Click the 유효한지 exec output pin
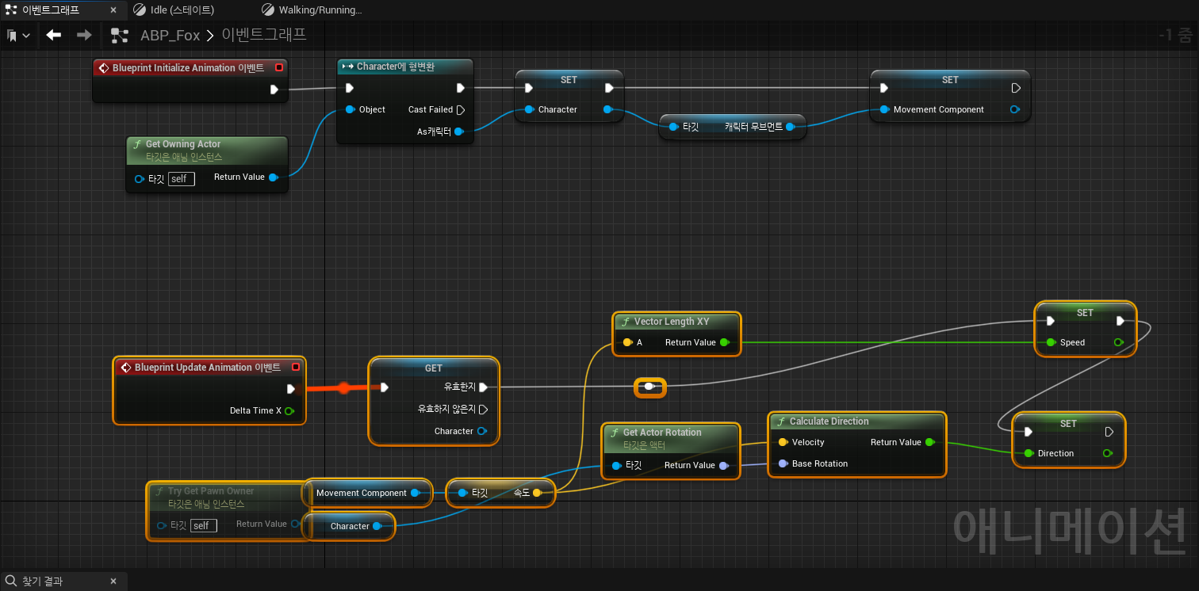This screenshot has width=1199, height=591. click(483, 387)
